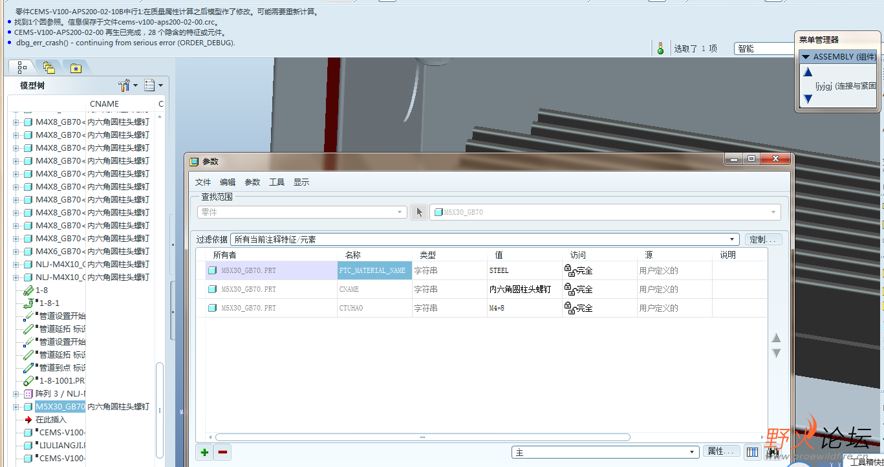Open the 主 parameter set dropdown

(x=605, y=452)
